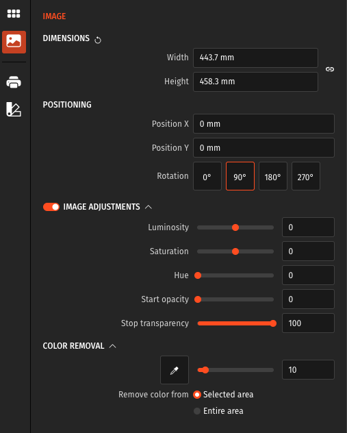The image size is (347, 433).
Task: Click the Hue value box
Action: pos(308,275)
